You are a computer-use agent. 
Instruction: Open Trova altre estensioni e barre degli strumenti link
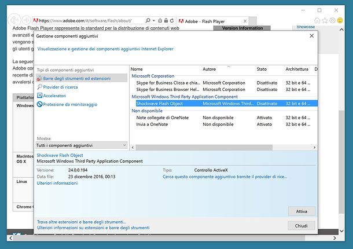pyautogui.click(x=82, y=222)
